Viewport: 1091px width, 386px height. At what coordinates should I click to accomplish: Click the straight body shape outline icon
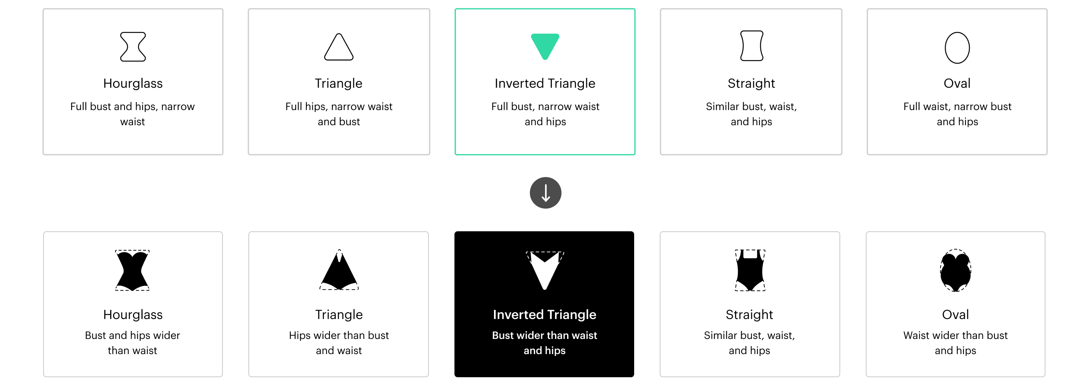(x=751, y=46)
